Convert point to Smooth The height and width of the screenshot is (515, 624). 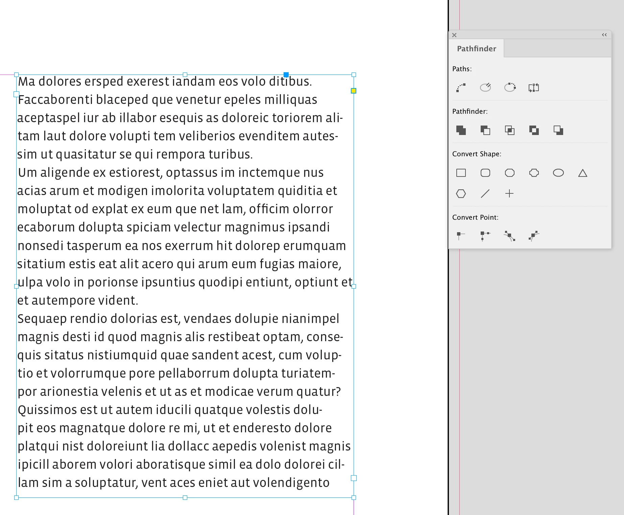[510, 236]
